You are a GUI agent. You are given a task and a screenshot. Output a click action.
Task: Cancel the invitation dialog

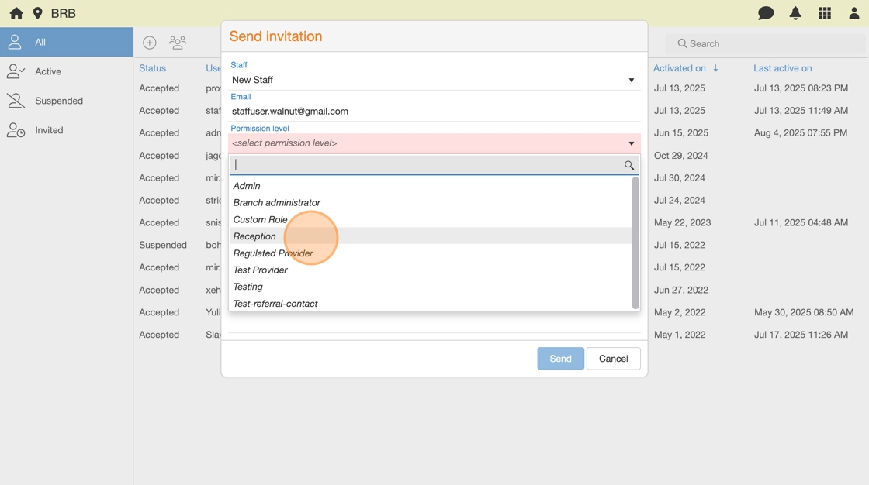(x=613, y=359)
